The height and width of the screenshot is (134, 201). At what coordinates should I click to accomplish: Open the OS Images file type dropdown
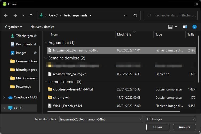(x=171, y=119)
